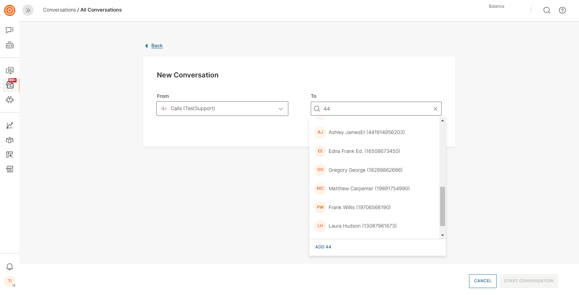
Task: Click the Infobip home logo icon
Action: pyautogui.click(x=10, y=10)
